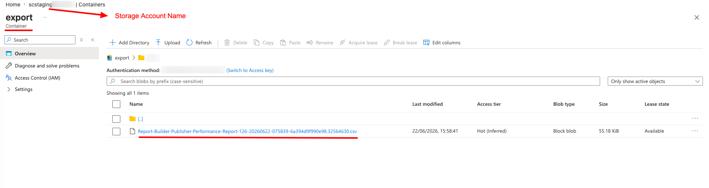Click the [..] parent directory link
709x188 pixels.
[140, 119]
